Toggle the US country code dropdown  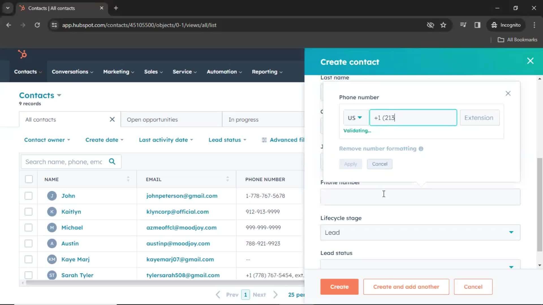354,118
